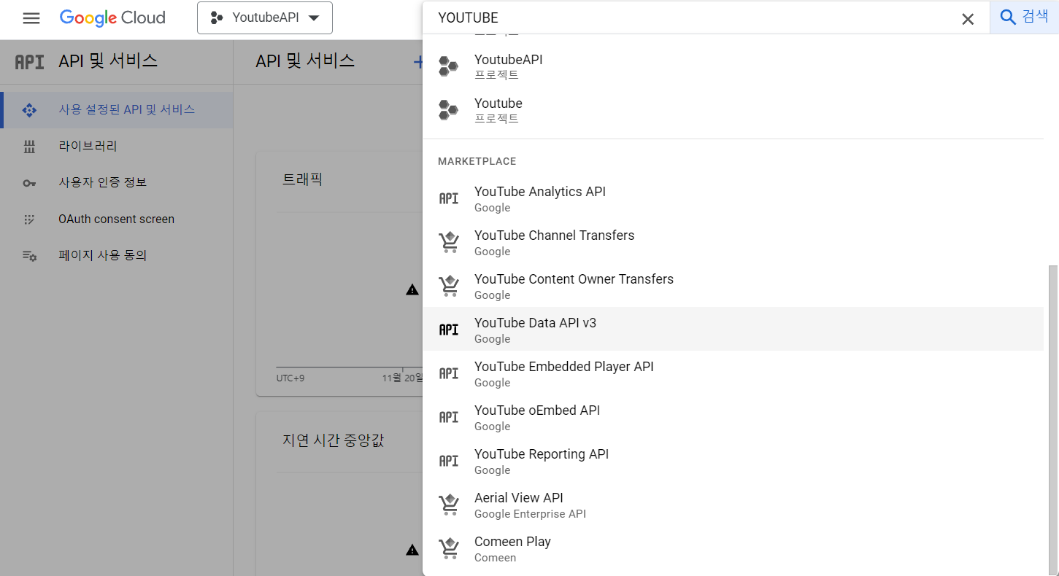This screenshot has width=1059, height=576.
Task: Click the 트래픽 chart heading
Action: pos(302,179)
